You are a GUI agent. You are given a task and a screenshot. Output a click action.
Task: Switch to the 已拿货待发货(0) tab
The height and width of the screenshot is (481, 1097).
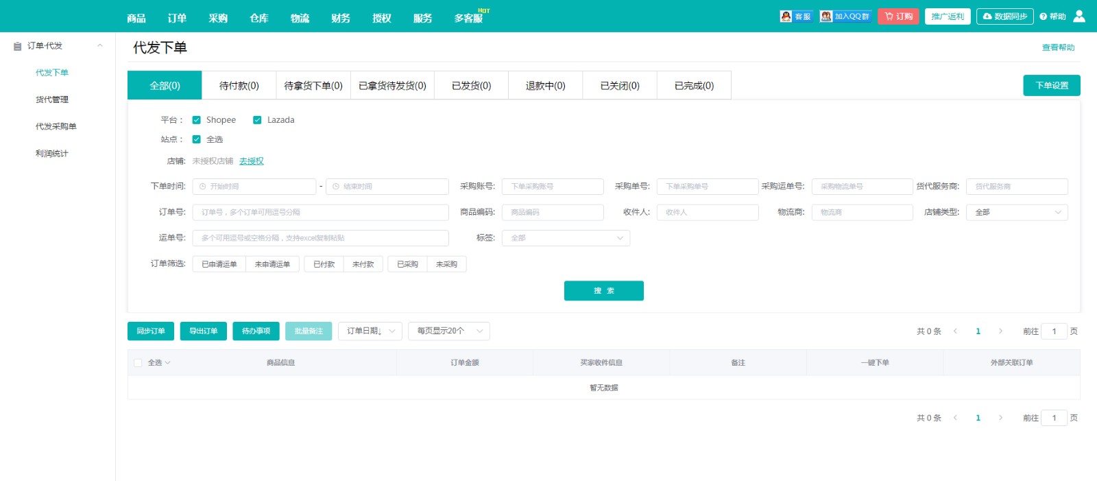[x=392, y=86]
